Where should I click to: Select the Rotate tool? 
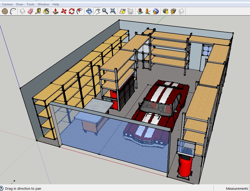tap(72, 11)
